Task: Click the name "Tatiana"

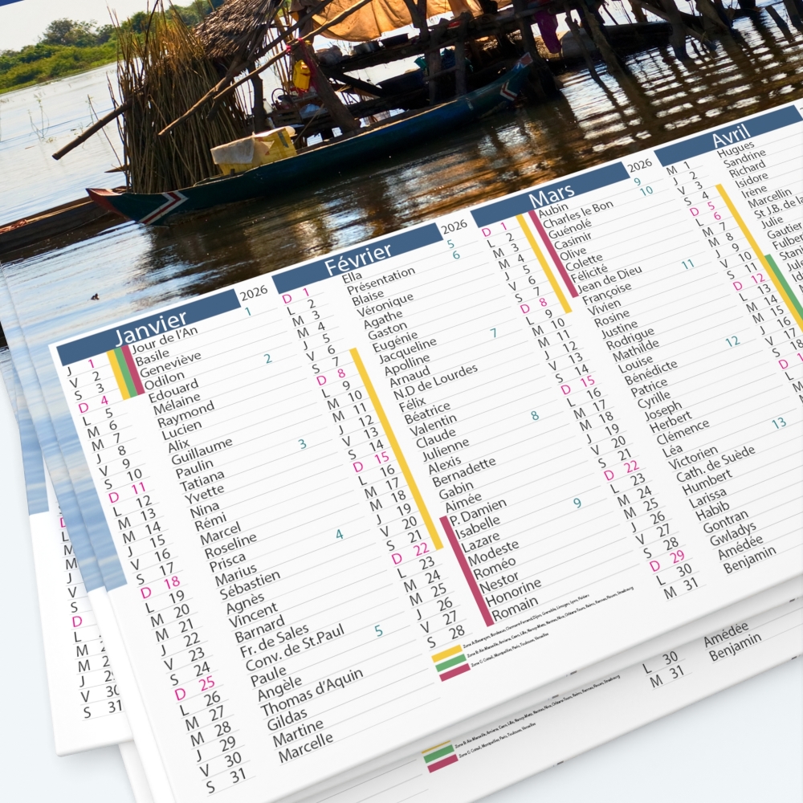Action: 202,480
